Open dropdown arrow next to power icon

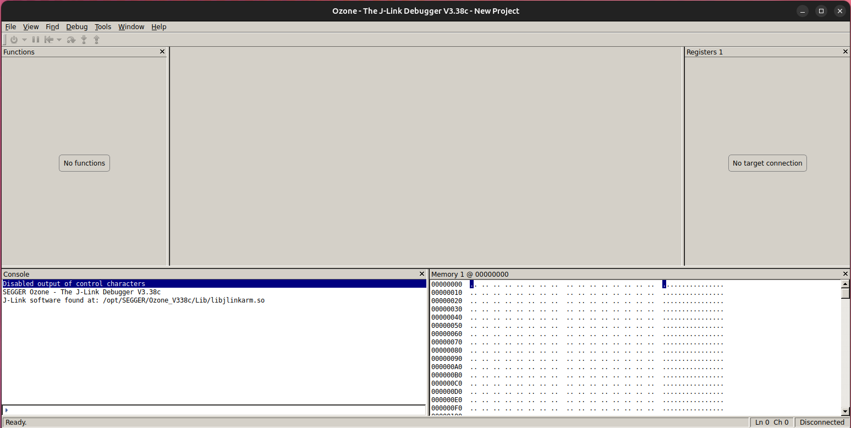(x=24, y=40)
